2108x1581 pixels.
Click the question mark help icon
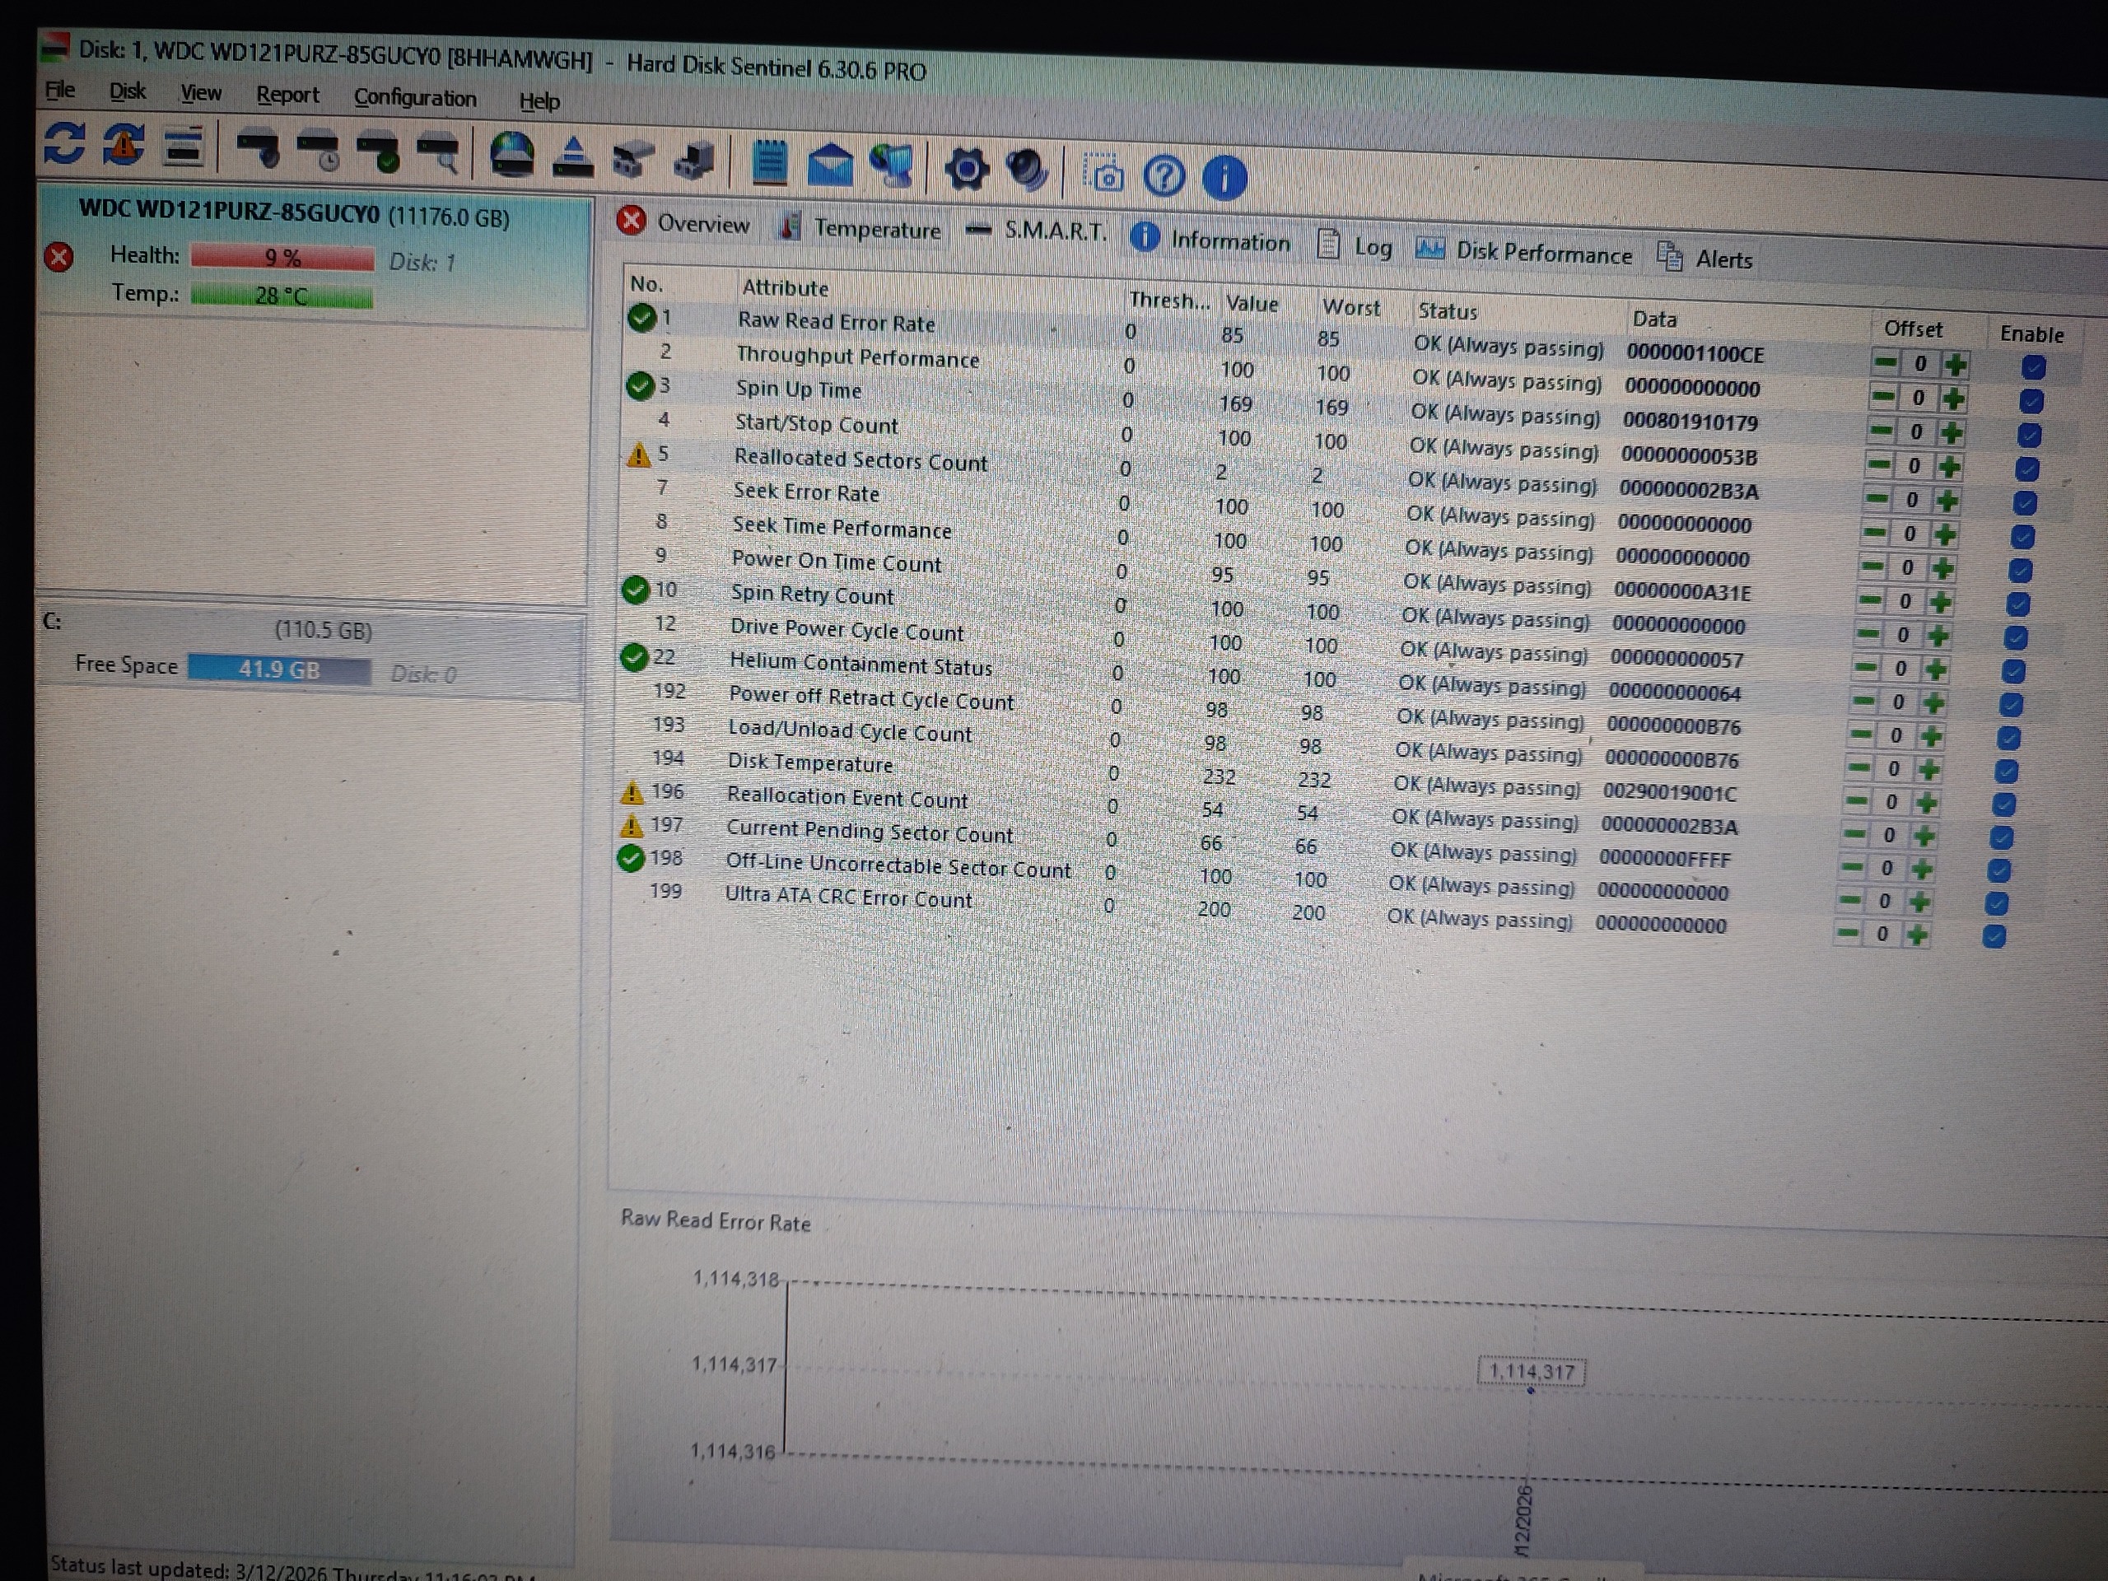pyautogui.click(x=1164, y=176)
